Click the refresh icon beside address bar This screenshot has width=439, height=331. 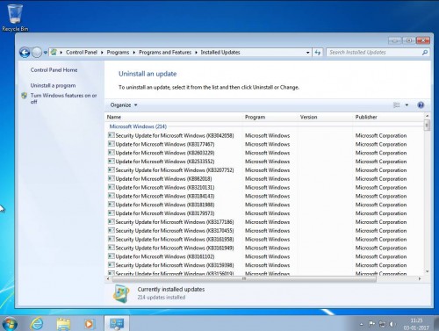coord(318,53)
